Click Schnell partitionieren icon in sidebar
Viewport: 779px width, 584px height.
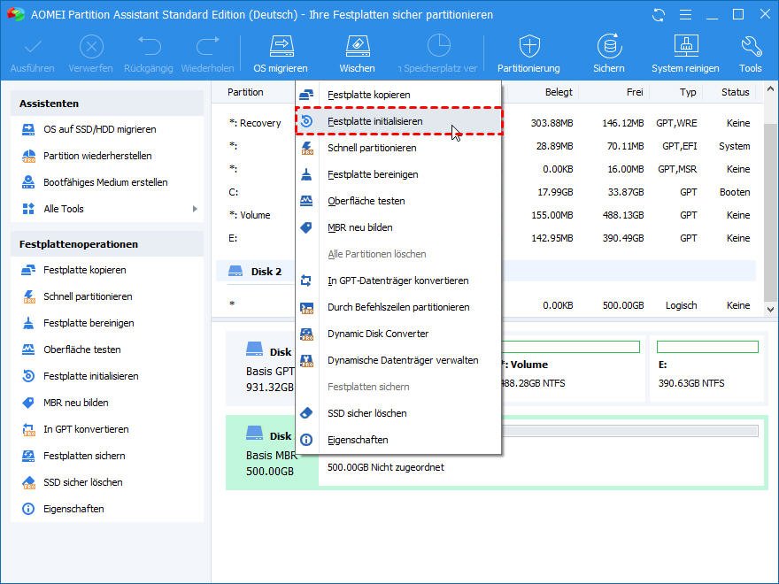tap(28, 296)
